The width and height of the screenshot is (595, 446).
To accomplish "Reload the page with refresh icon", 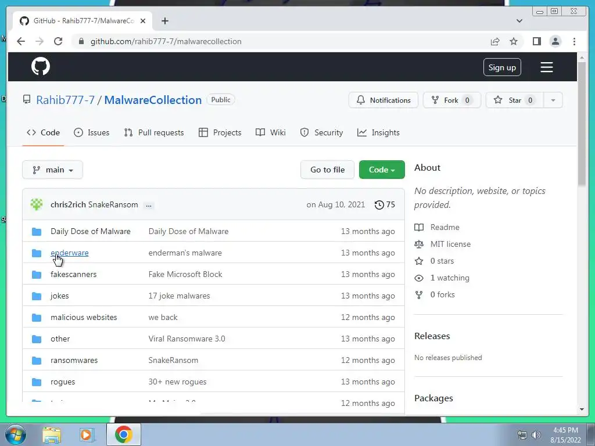I will point(58,41).
